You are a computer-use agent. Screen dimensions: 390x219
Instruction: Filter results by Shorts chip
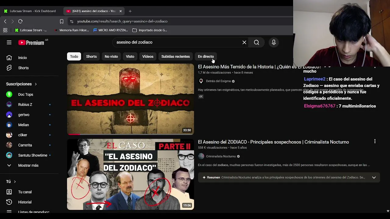point(91,57)
